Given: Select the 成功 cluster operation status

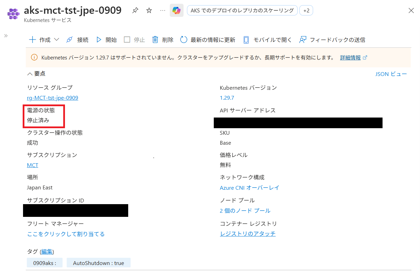Looking at the screenshot, I should click(x=33, y=143).
